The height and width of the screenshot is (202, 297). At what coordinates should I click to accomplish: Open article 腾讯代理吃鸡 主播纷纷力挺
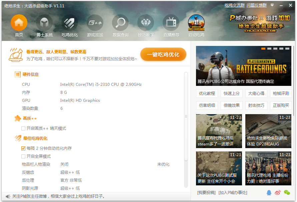(x=268, y=168)
